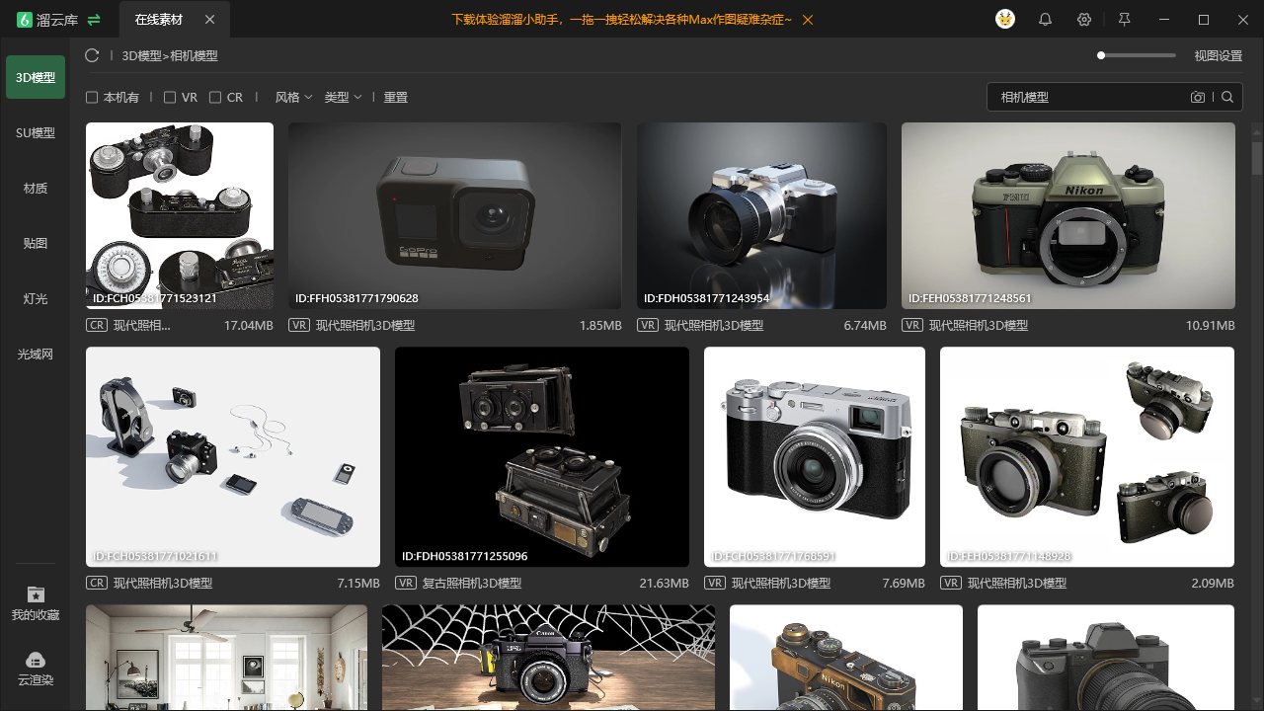The height and width of the screenshot is (711, 1264).
Task: Expand the 类型 type dropdown
Action: click(343, 98)
